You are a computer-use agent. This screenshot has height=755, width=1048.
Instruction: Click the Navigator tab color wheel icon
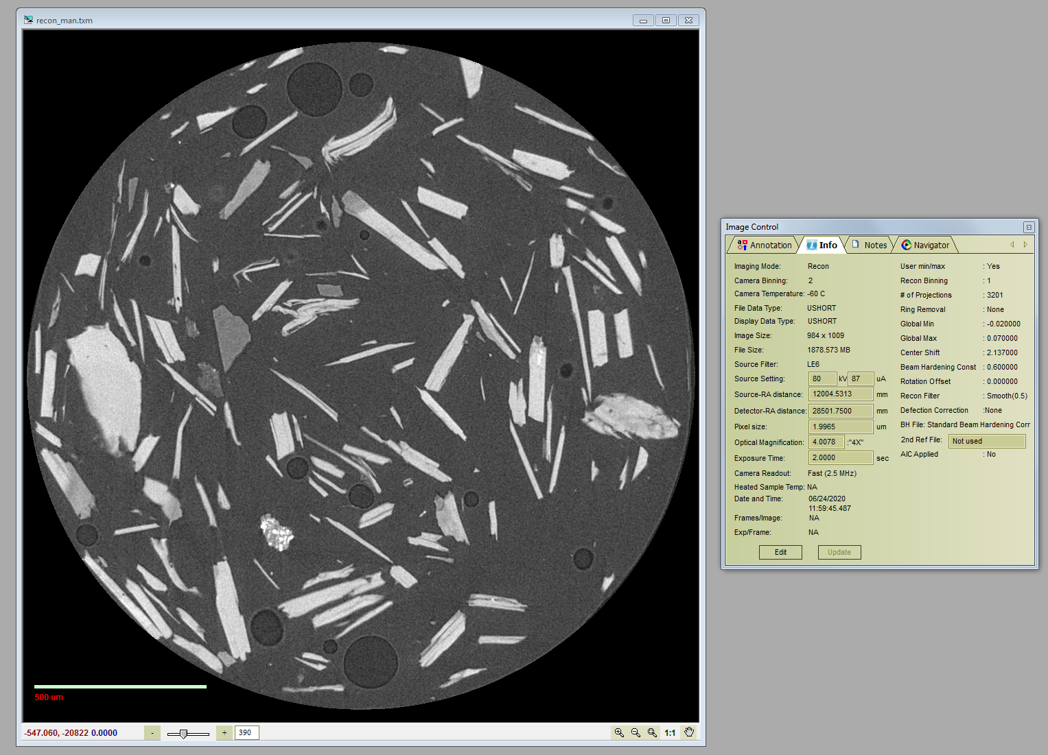[906, 245]
